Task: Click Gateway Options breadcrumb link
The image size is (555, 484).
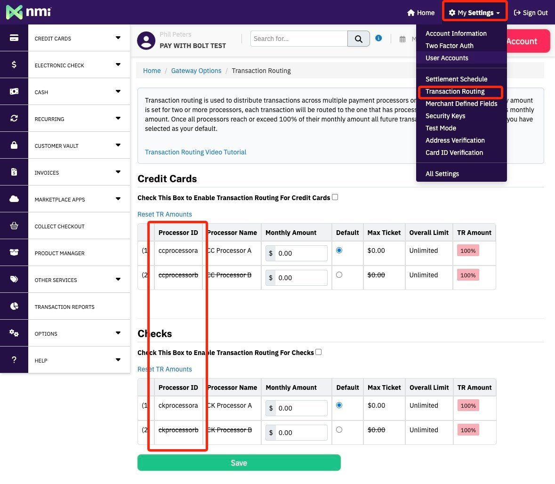Action: pyautogui.click(x=196, y=71)
